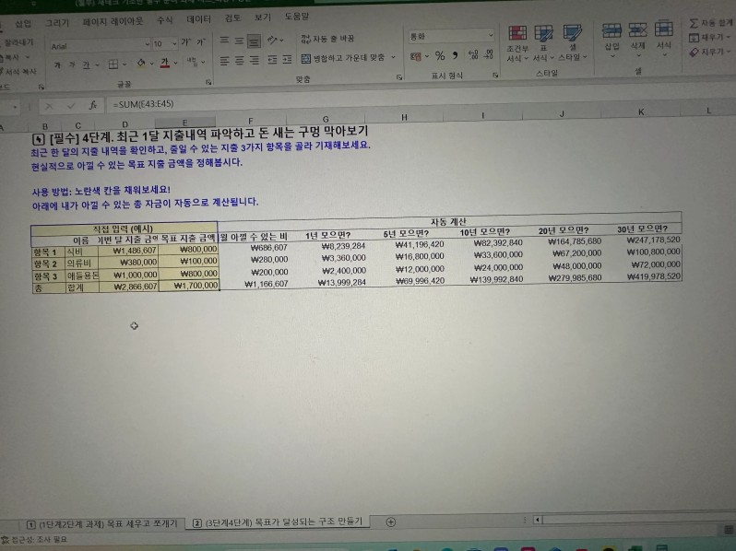Image resolution: width=736 pixels, height=551 pixels.
Task: Toggle bottom vertical alignment
Action: pyautogui.click(x=254, y=41)
